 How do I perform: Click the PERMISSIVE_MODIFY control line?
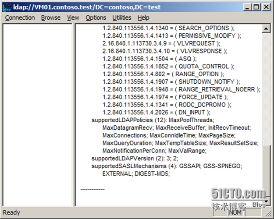coord(171,35)
